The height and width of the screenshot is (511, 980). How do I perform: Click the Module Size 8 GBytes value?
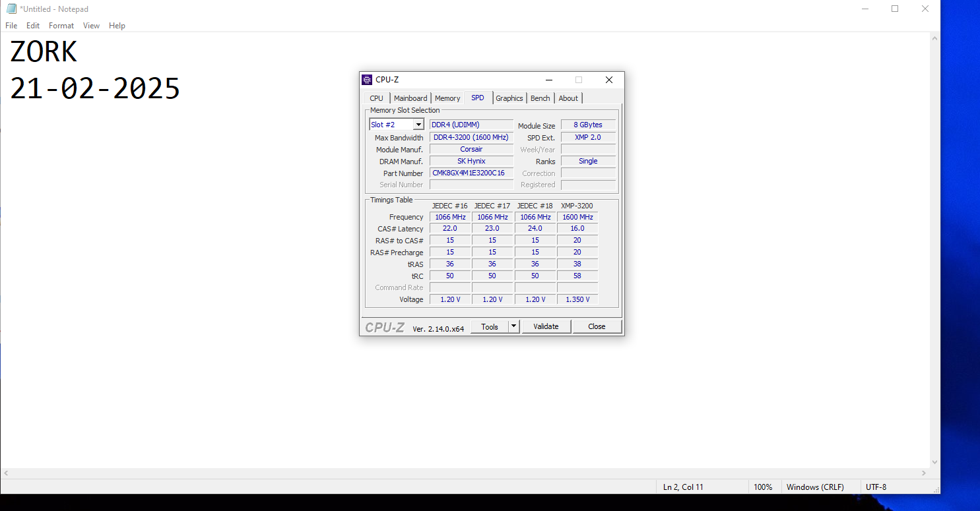pyautogui.click(x=588, y=125)
